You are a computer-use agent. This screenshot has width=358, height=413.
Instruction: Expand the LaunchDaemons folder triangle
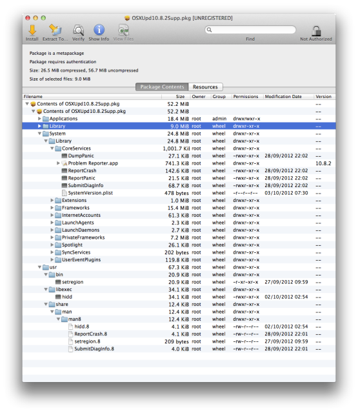(52, 230)
